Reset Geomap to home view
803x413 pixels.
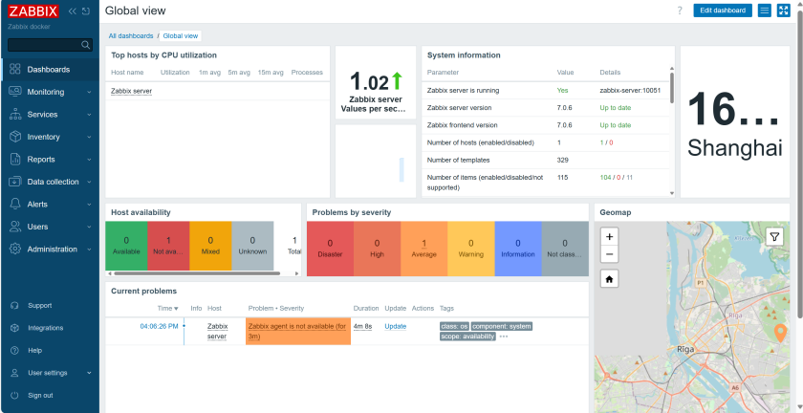tap(609, 279)
